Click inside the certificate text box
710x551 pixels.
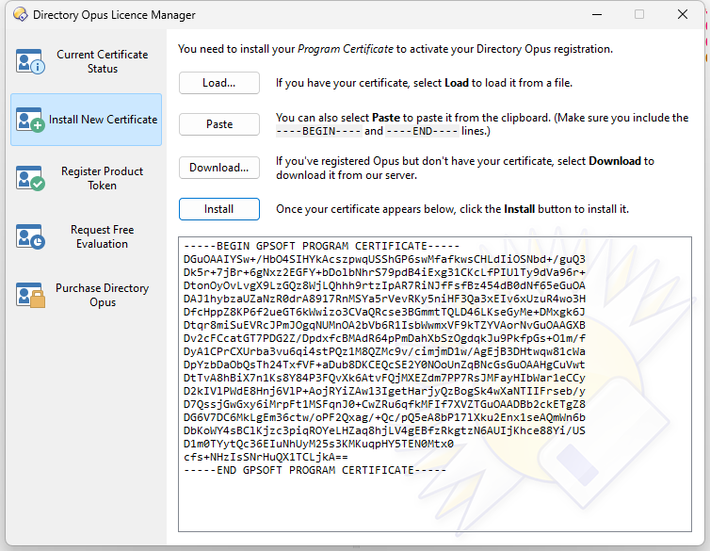435,384
